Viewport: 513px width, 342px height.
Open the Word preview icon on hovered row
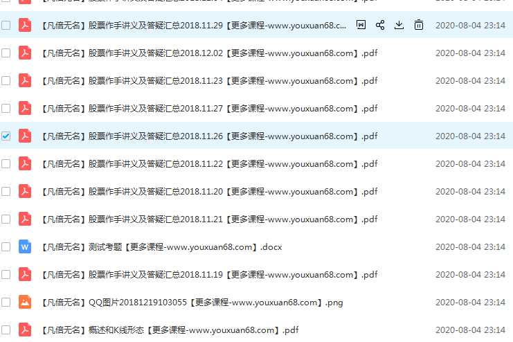[361, 25]
